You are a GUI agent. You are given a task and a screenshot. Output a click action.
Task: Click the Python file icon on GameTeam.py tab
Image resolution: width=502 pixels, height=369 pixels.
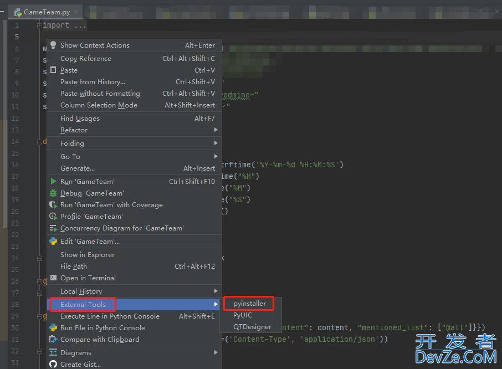coord(18,12)
